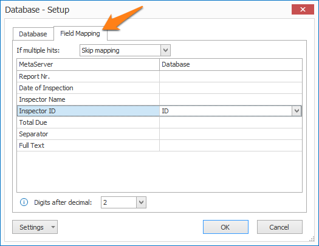Select the Separator row
This screenshot has width=319, height=246.
(x=159, y=134)
